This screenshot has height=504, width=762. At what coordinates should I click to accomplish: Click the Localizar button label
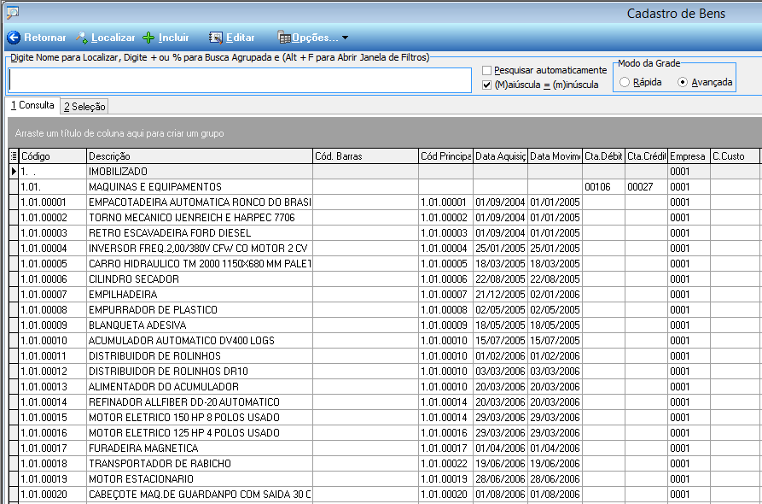(x=113, y=38)
